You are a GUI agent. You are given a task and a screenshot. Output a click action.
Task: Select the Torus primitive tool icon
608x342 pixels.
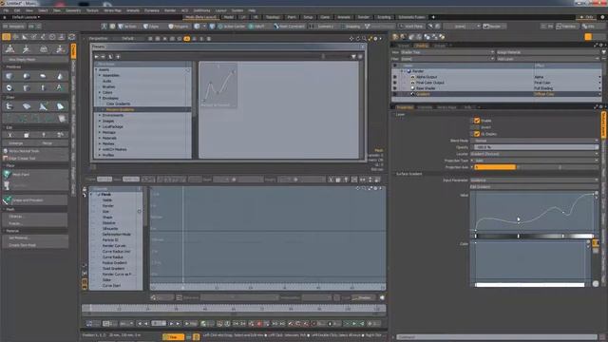click(x=9, y=88)
